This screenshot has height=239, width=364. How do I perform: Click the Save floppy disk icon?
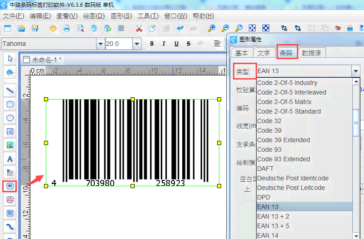click(35, 28)
